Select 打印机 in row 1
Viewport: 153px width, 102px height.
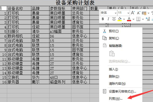coord(19,13)
